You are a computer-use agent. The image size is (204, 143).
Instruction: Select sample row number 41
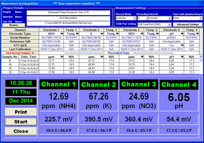coord(10,61)
